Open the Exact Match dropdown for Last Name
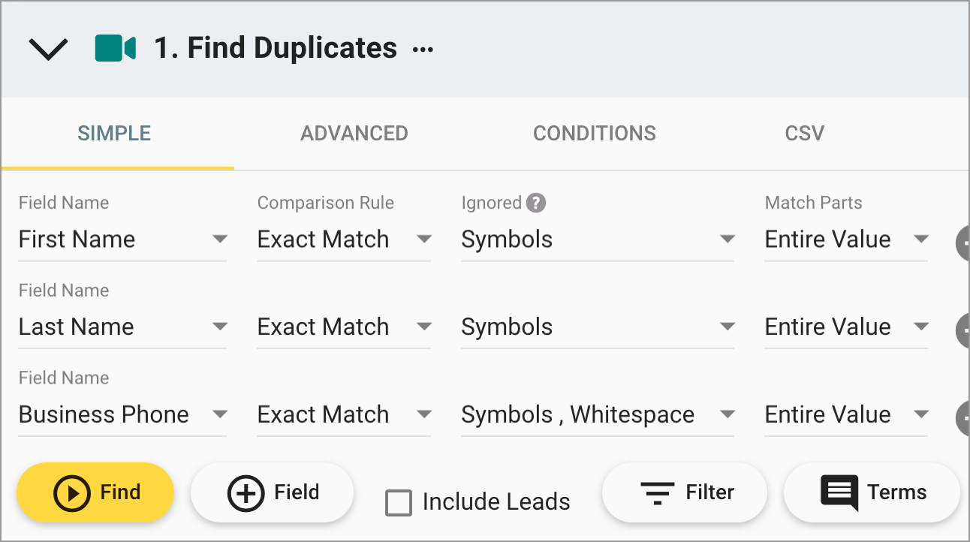Screen dimensions: 970x542 (x=425, y=327)
